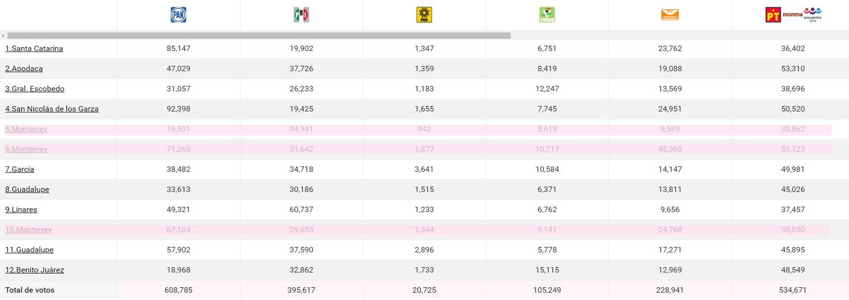Click the morena party logo
This screenshot has height=300, width=849.
tap(792, 15)
